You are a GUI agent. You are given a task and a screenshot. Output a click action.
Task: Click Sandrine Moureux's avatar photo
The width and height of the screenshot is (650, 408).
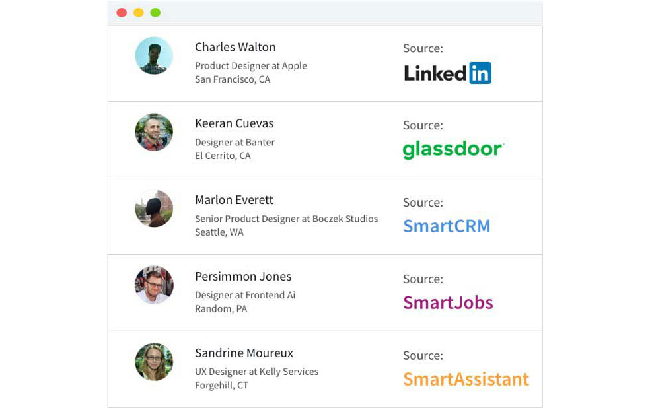coord(154,362)
